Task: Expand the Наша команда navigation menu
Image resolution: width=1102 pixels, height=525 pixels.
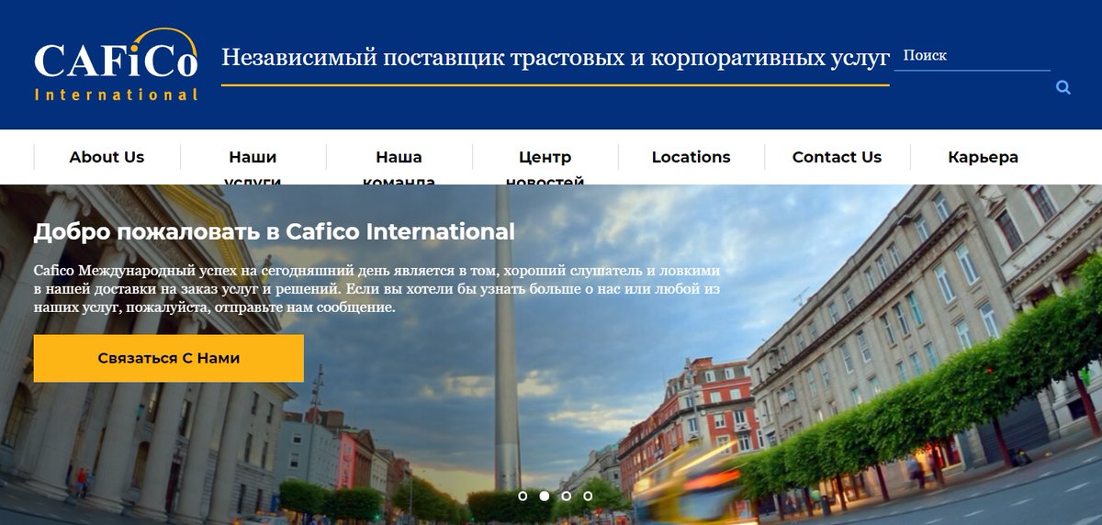Action: 399,159
